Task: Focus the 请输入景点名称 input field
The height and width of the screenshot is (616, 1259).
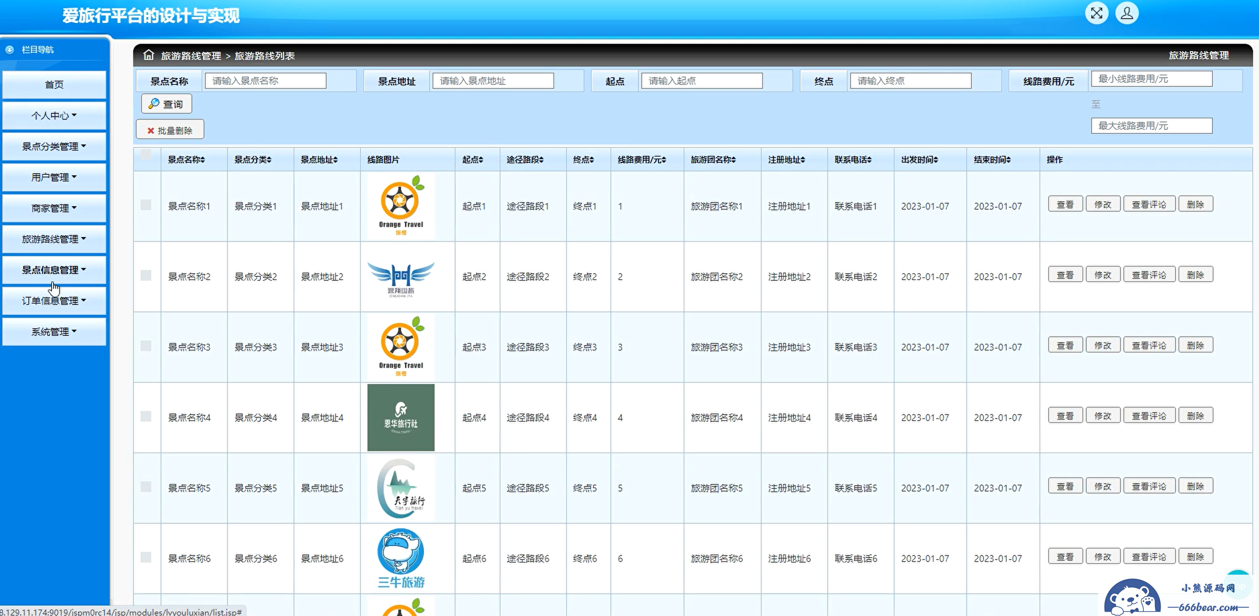Action: click(266, 80)
